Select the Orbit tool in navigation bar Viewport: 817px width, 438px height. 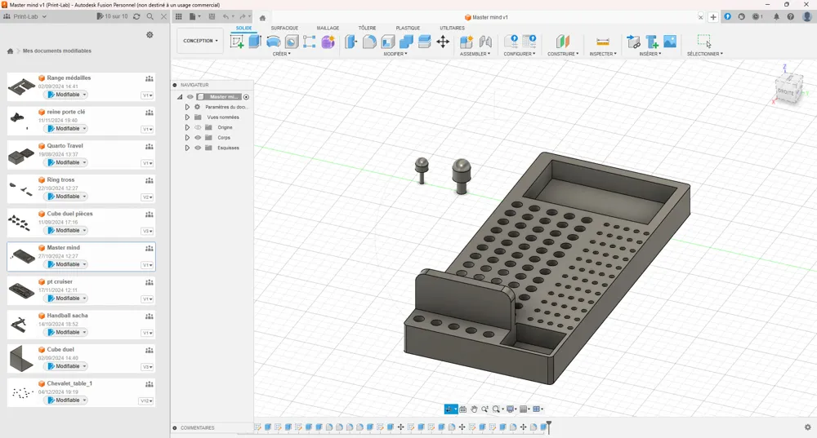click(x=449, y=409)
